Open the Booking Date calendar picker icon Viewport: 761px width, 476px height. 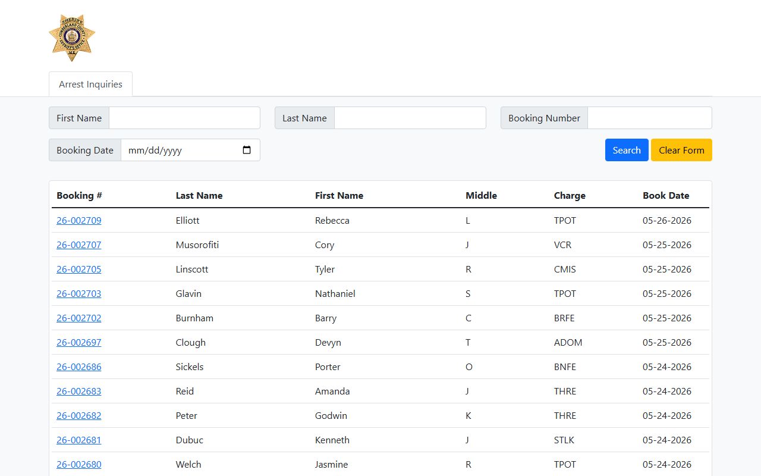tap(247, 150)
